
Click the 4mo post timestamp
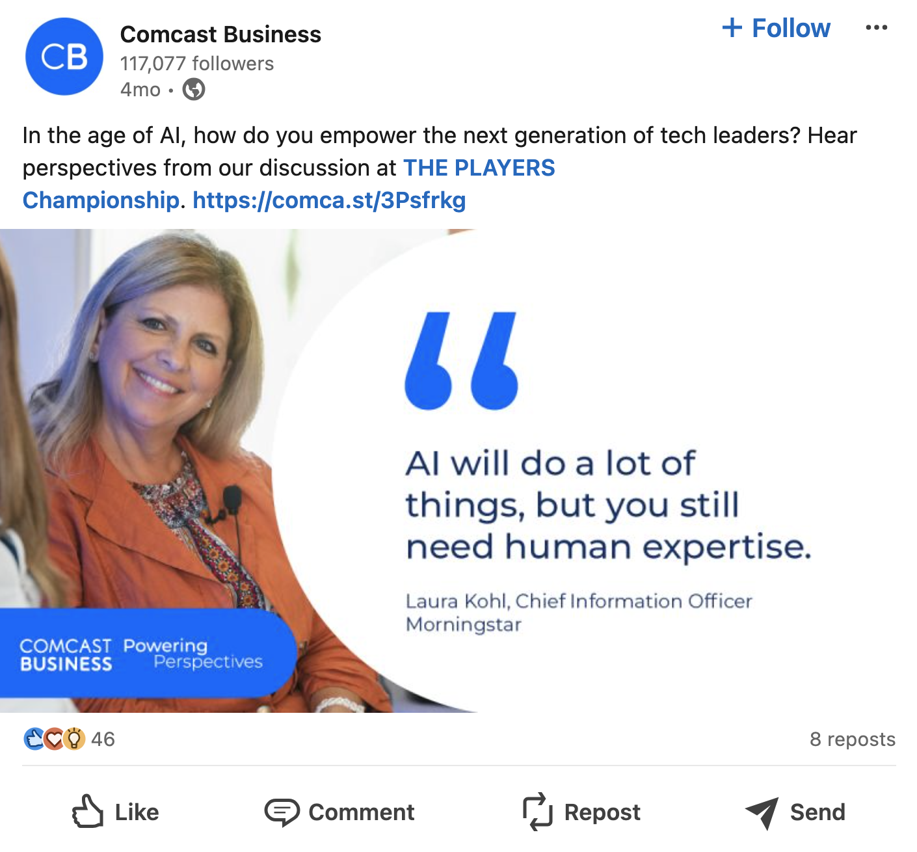[x=140, y=90]
